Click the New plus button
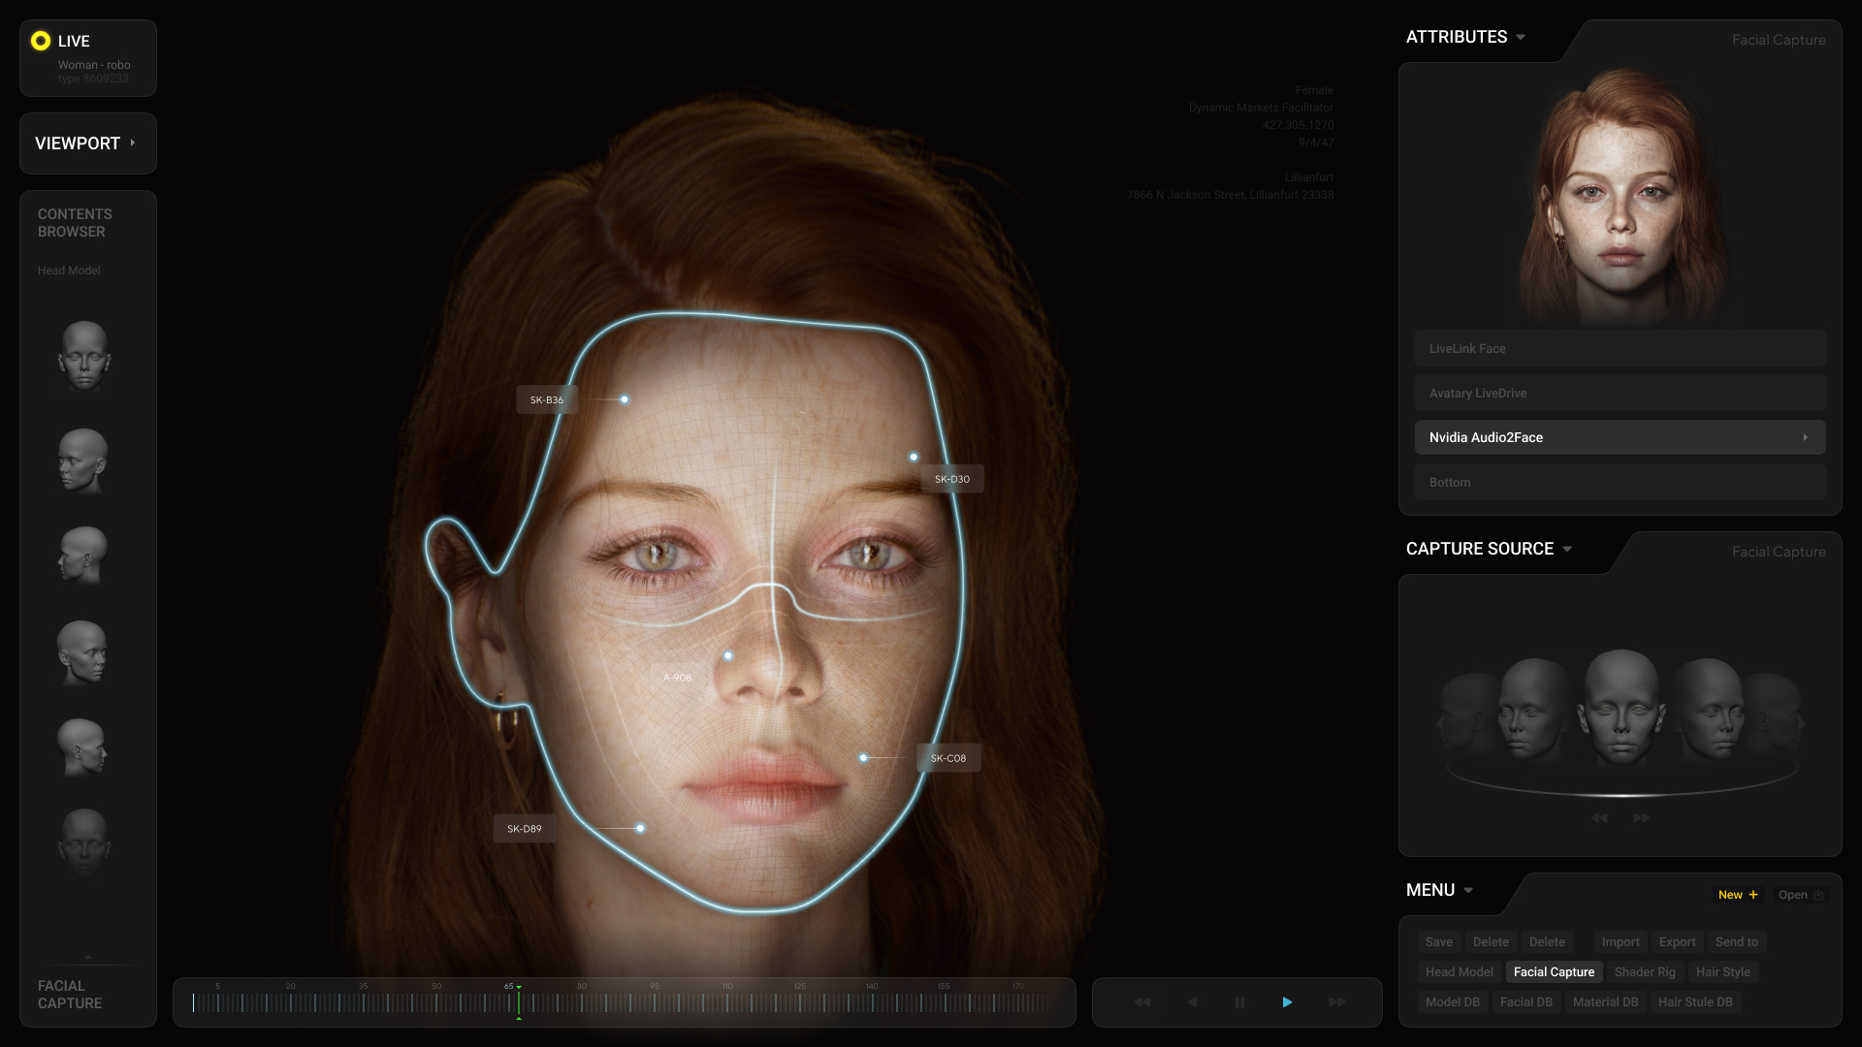Viewport: 1862px width, 1047px height. click(1738, 895)
